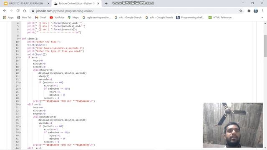Viewport: 267px width, 150px height.
Task: Show more bookmarks with the chevron
Action: tap(262, 17)
